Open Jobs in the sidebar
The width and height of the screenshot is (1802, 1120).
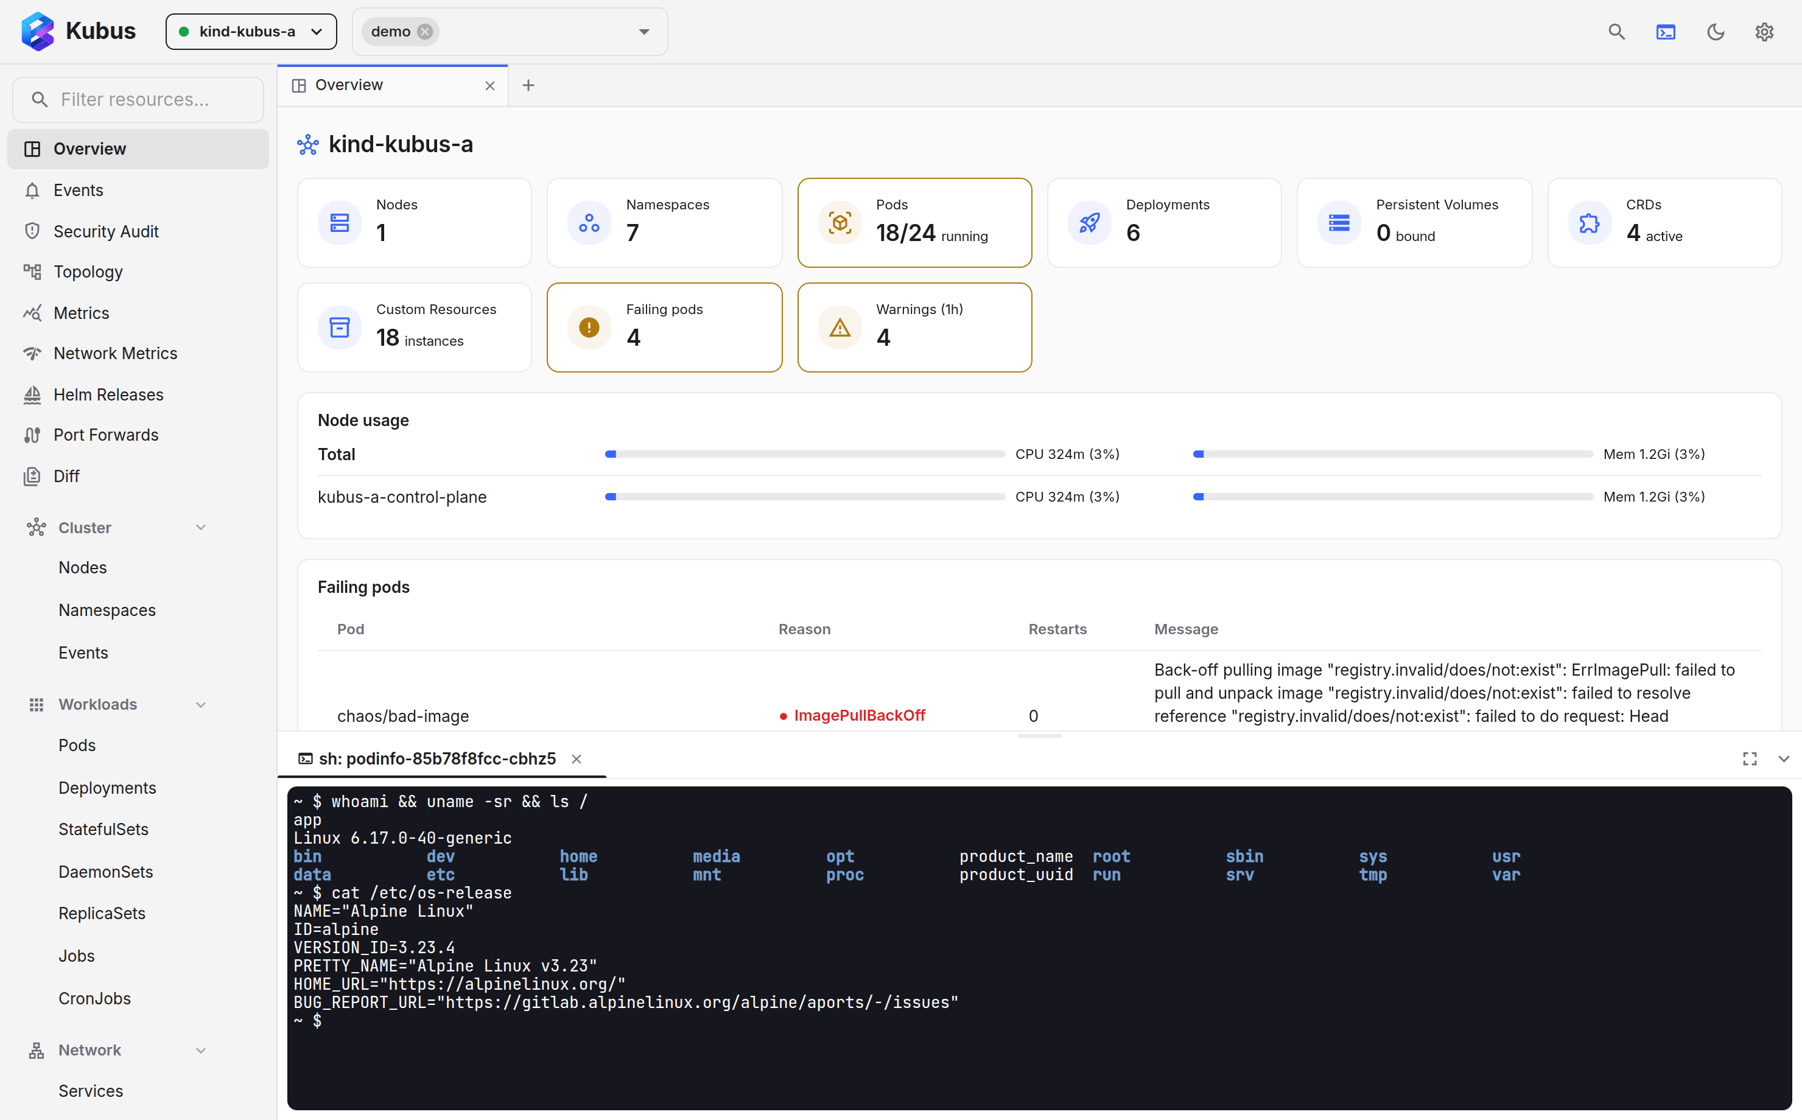tap(77, 956)
